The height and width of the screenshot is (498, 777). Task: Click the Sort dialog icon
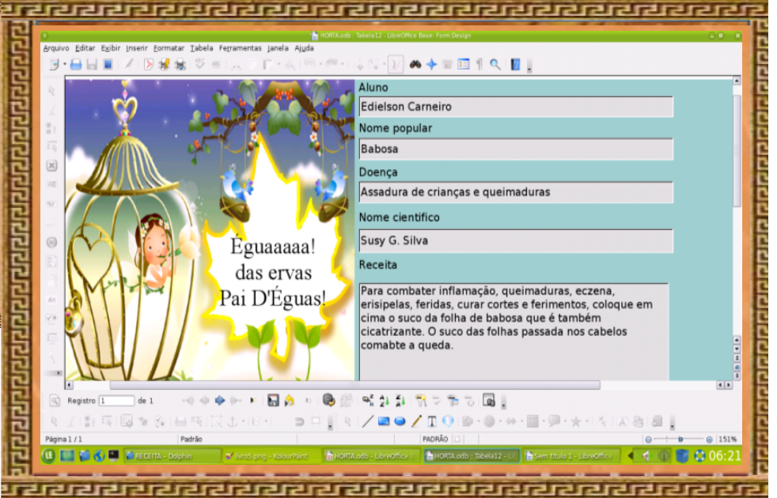click(x=368, y=401)
